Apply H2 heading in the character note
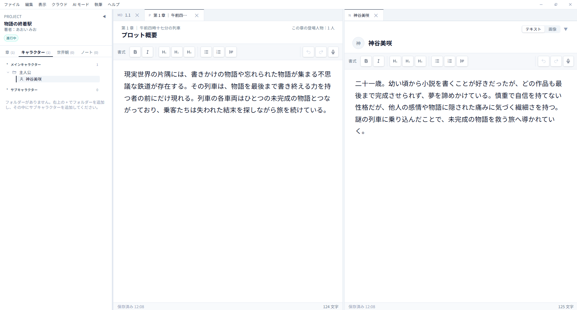The height and width of the screenshot is (310, 577). pos(408,61)
